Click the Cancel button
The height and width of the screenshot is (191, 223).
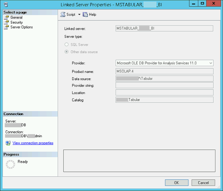pyautogui.click(x=203, y=183)
